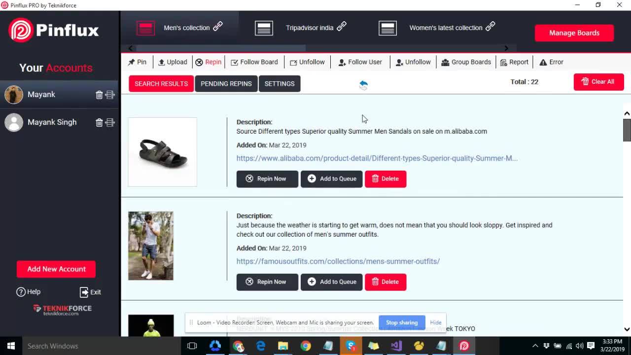Open the user Unfollow tab next to Follow User
Image resolution: width=631 pixels, height=355 pixels.
pos(413,62)
